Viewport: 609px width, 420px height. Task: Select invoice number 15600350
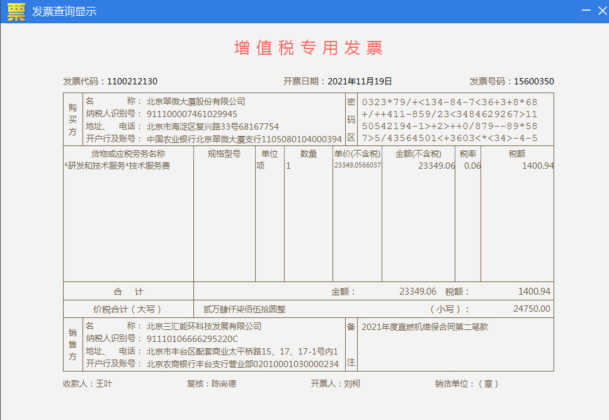(533, 81)
